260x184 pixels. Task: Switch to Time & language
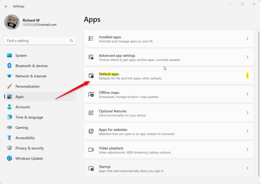40,117
